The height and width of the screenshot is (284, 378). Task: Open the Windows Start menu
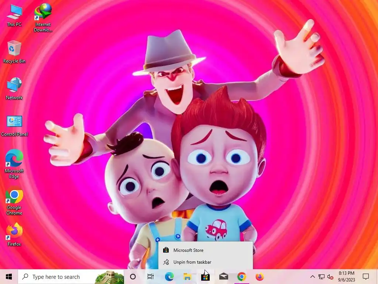9,277
